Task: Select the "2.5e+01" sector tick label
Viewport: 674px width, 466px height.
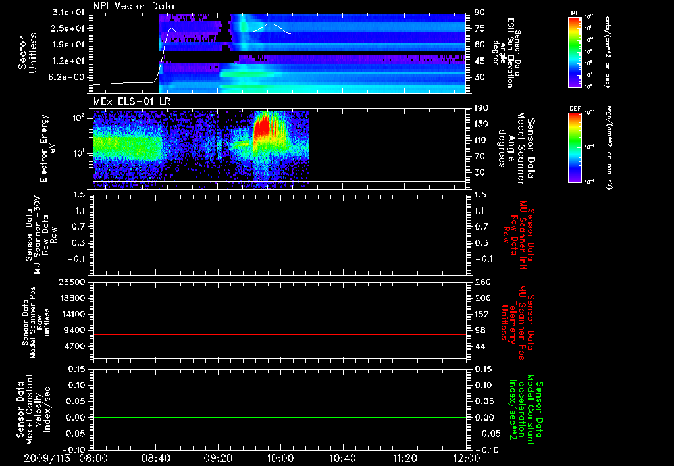Action: [68, 29]
